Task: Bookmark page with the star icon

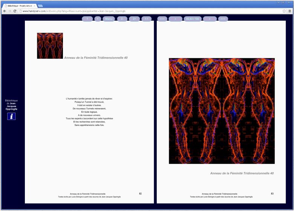Action: [x=284, y=11]
